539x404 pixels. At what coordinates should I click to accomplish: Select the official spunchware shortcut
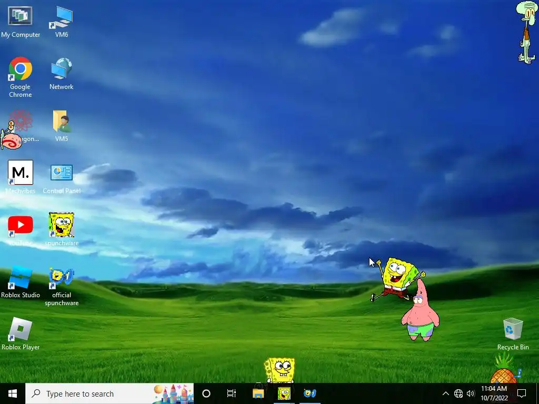62,287
